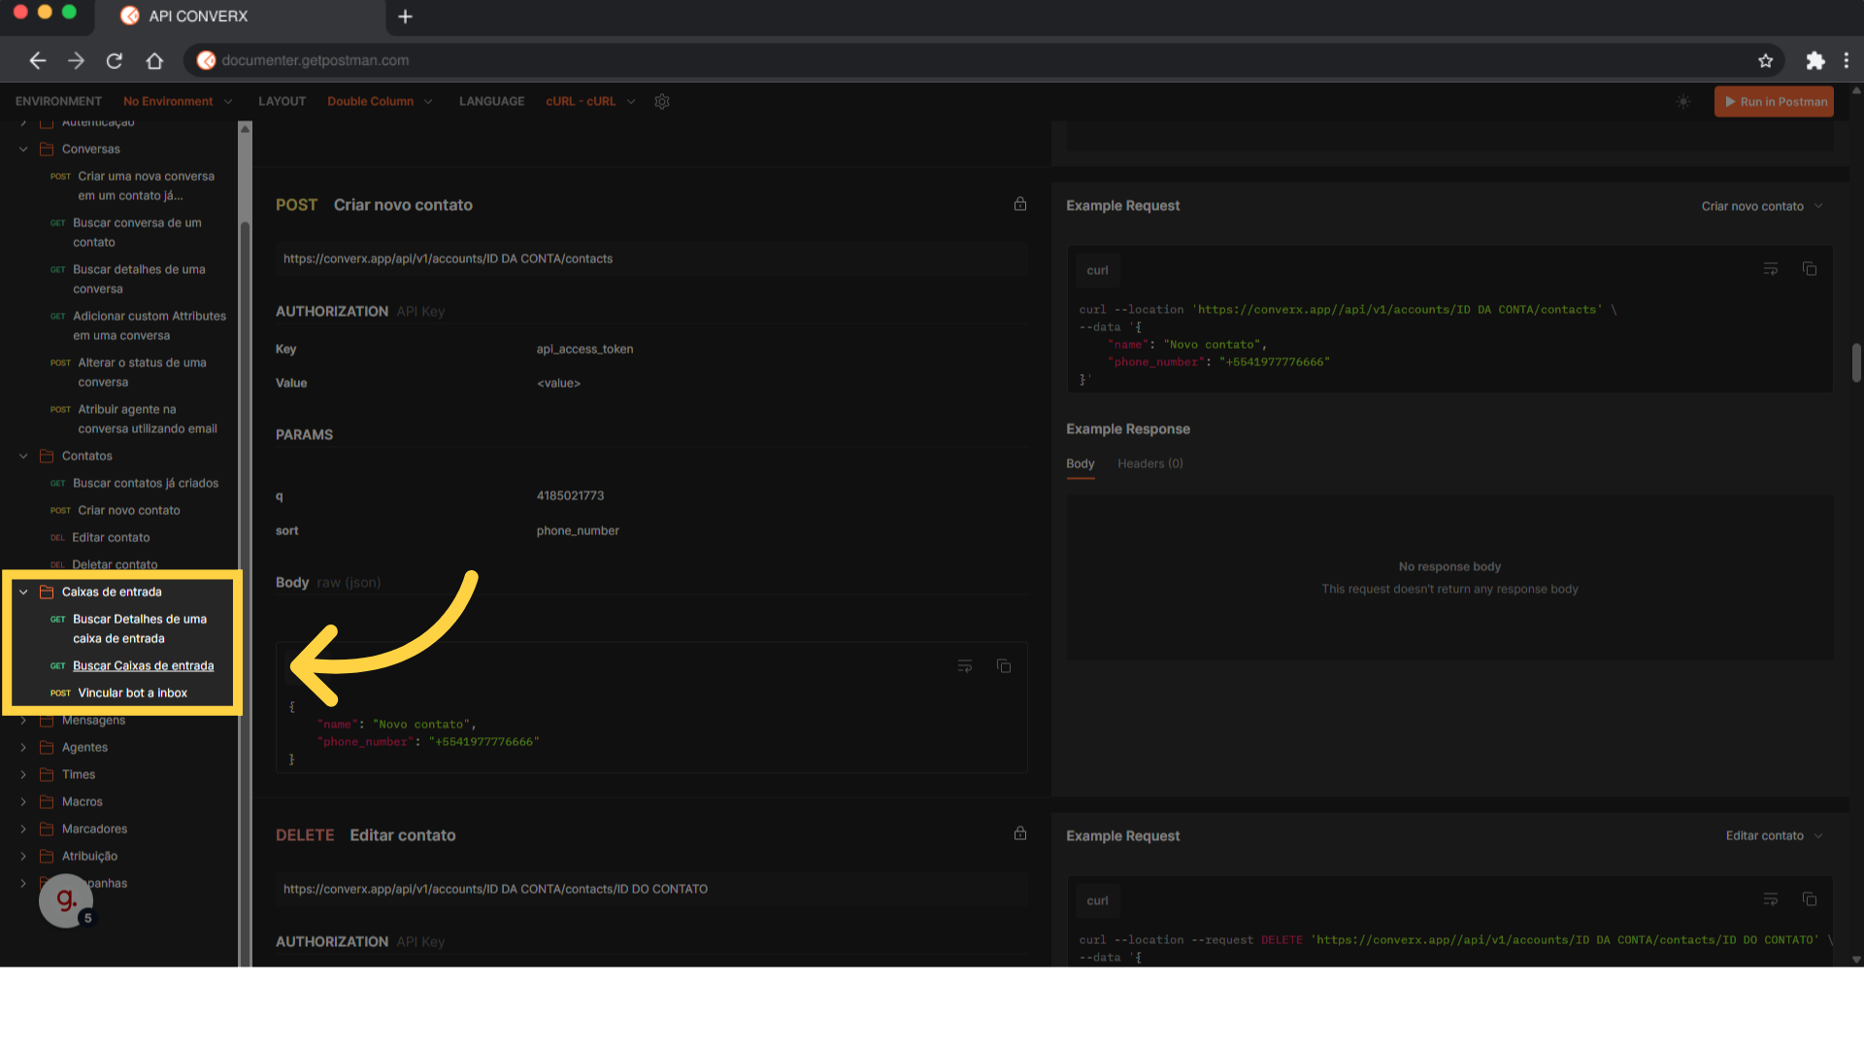
Task: Open Double Column layout dropdown
Action: [x=380, y=101]
